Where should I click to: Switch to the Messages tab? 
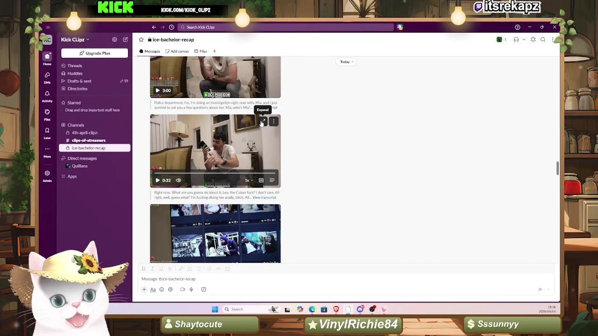click(149, 51)
